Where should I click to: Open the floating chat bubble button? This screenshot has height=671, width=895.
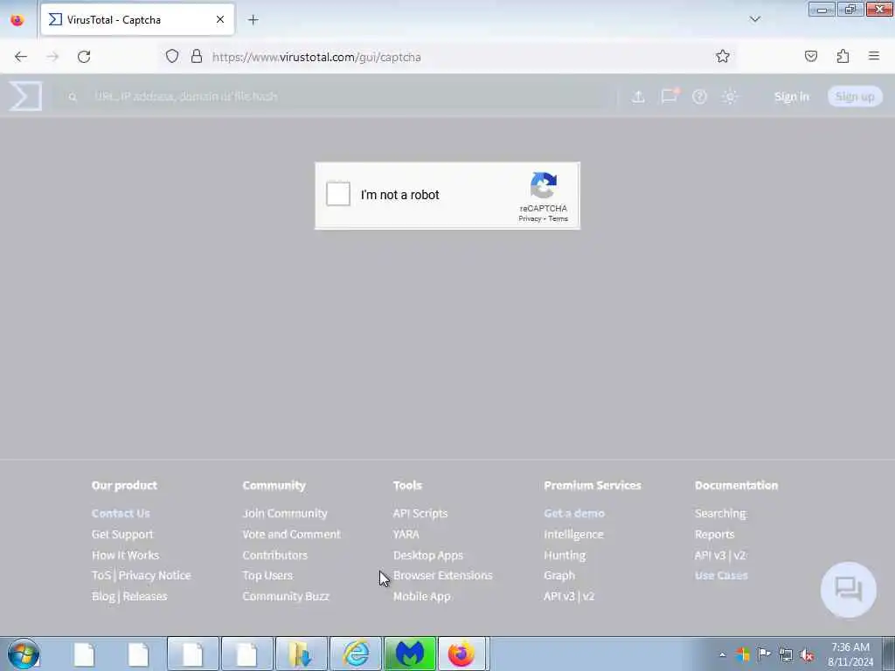tap(848, 590)
